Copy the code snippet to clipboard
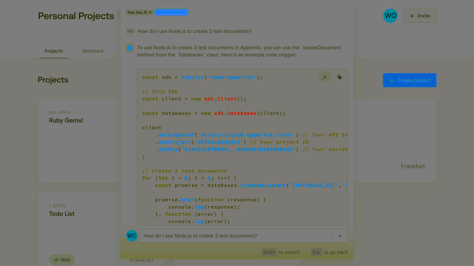 pos(339,77)
